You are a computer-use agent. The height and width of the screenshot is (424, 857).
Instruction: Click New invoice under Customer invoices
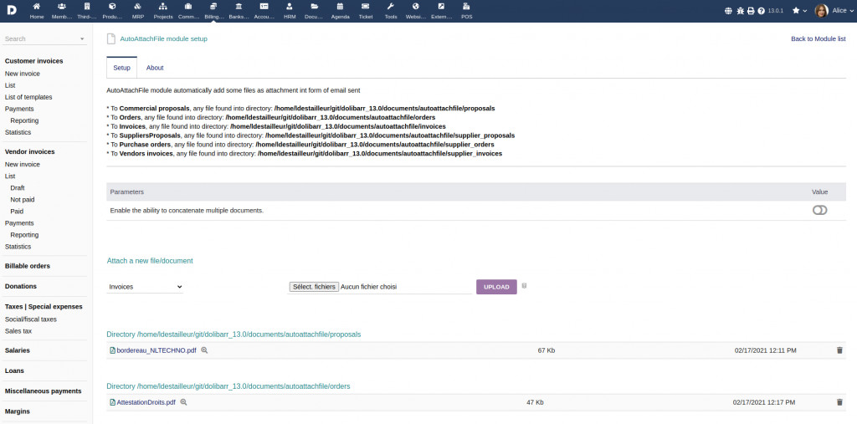(23, 74)
